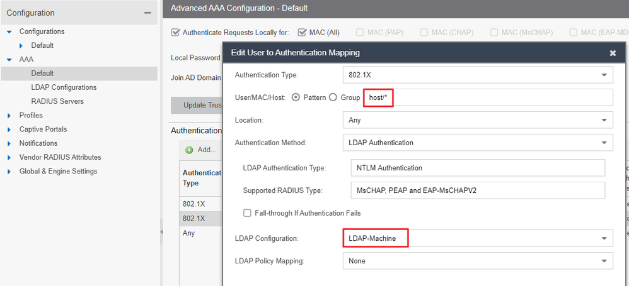This screenshot has width=629, height=286.
Task: Select LDAP Configurations in sidebar
Action: pyautogui.click(x=64, y=87)
